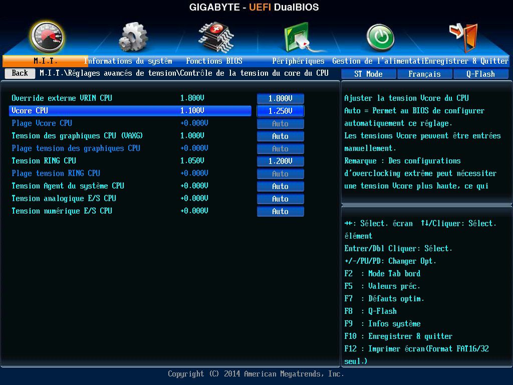Select Tension Agent du système CPU label
The image size is (513, 385).
click(x=68, y=186)
